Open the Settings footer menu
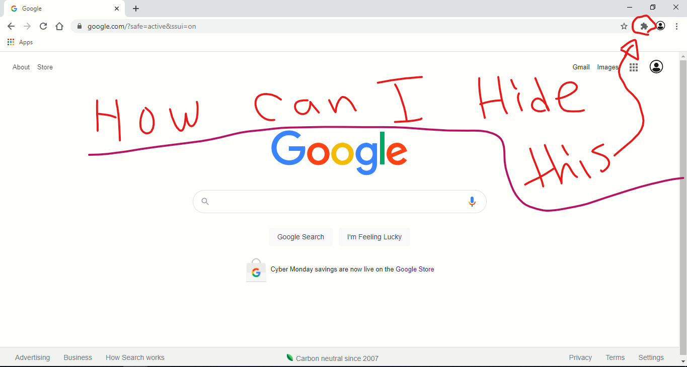 pyautogui.click(x=651, y=357)
